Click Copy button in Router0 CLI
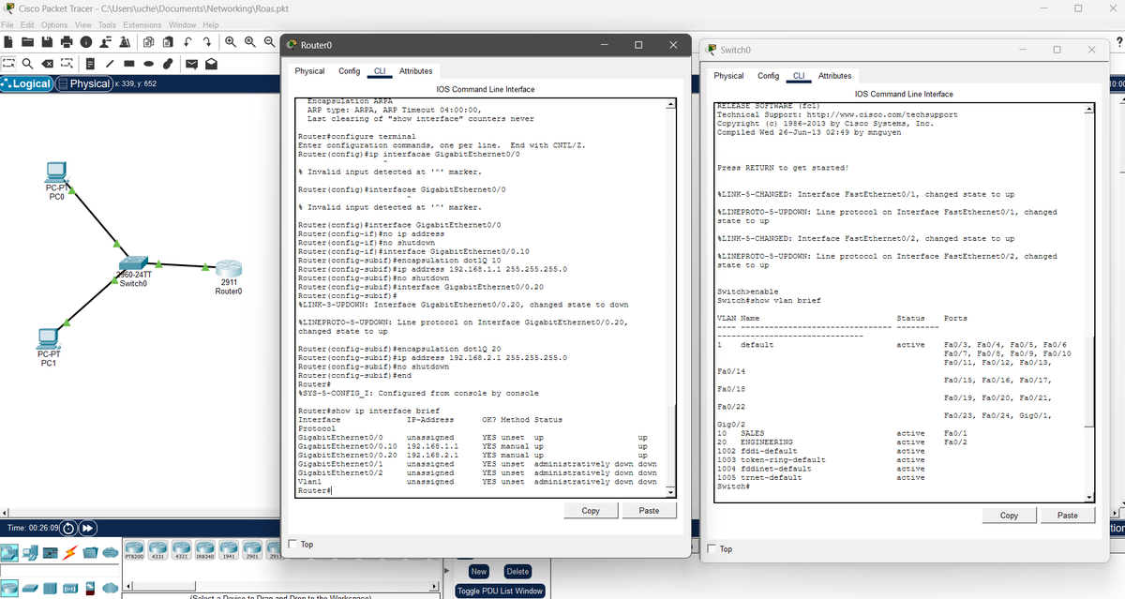Viewport: 1125px width, 599px height. click(591, 511)
